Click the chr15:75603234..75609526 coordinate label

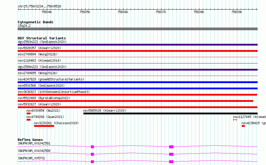(39, 7)
